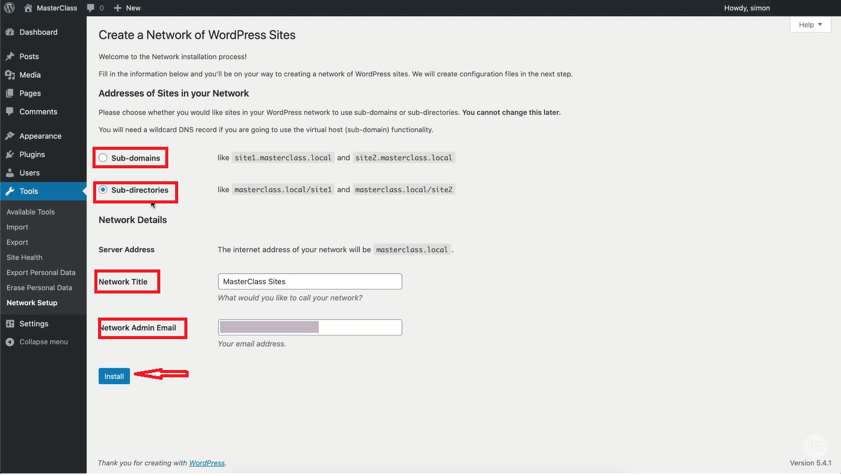841x476 pixels.
Task: Open the Dashboard menu
Action: click(38, 32)
